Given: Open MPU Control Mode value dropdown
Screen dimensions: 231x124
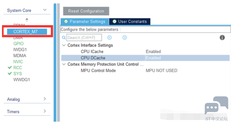Looking at the screenshot, I should tap(162, 71).
